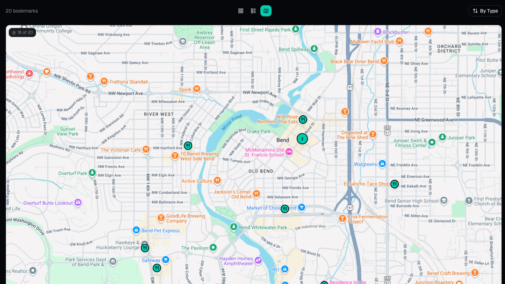Open the By Type sort dropdown
This screenshot has height=284, width=505.
point(485,11)
